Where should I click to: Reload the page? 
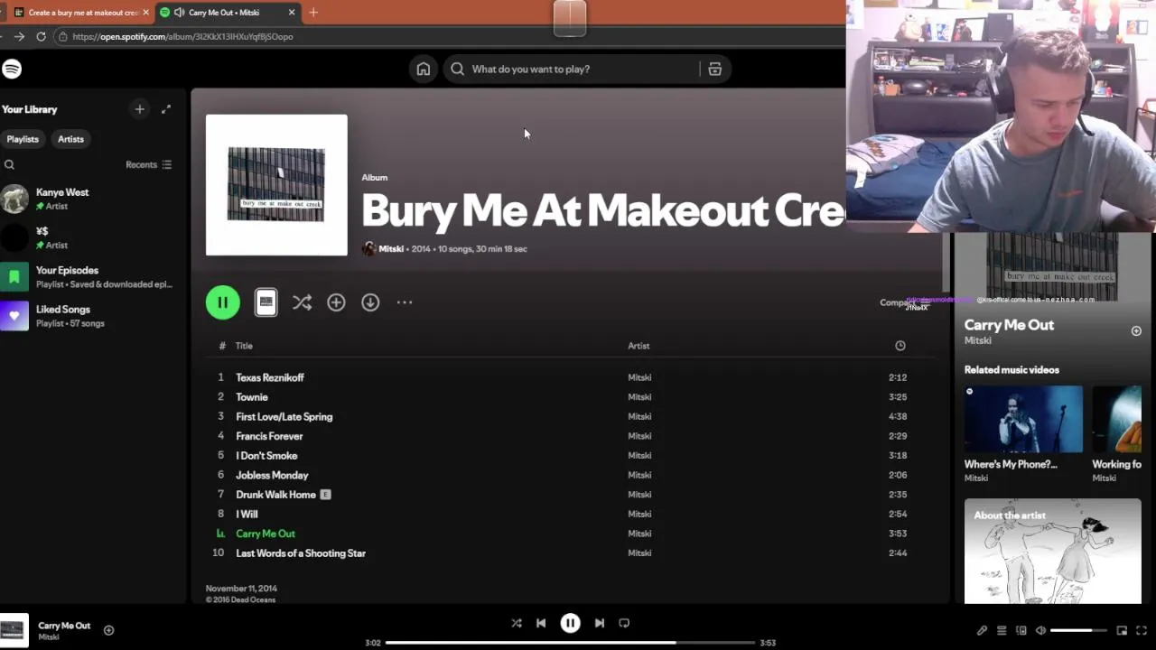tap(41, 36)
